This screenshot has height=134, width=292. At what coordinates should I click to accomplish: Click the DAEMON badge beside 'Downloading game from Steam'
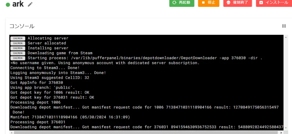coord(18,53)
